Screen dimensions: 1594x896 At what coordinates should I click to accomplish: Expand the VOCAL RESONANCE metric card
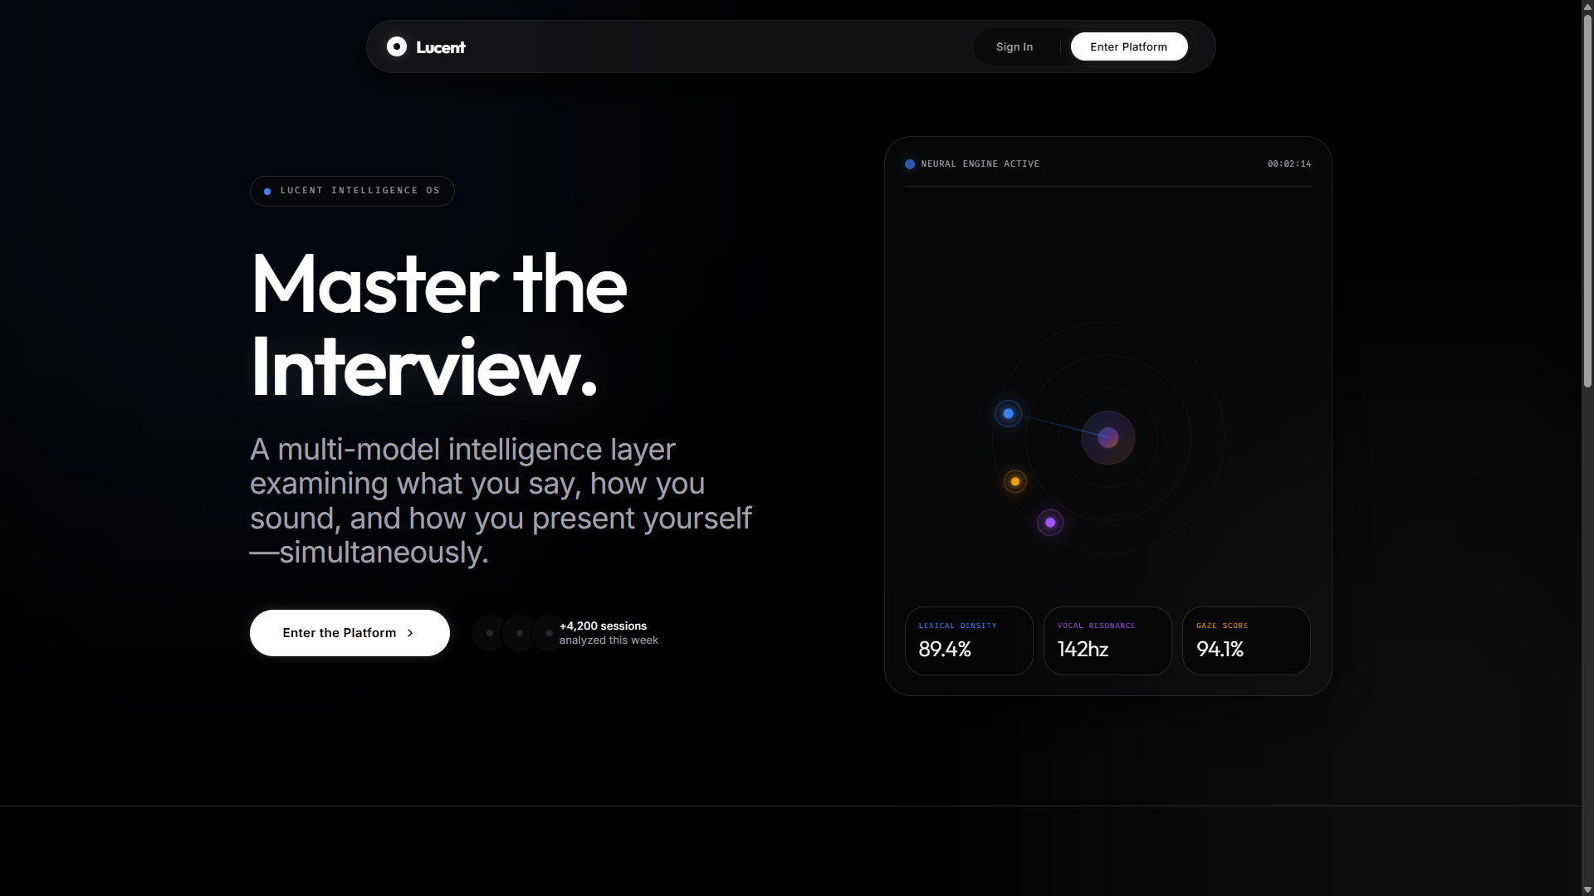(x=1107, y=640)
